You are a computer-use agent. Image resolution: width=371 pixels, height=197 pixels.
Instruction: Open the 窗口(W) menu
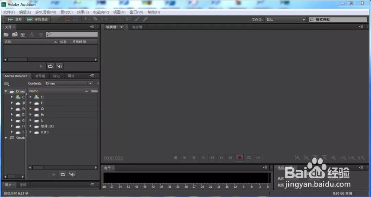point(136,12)
